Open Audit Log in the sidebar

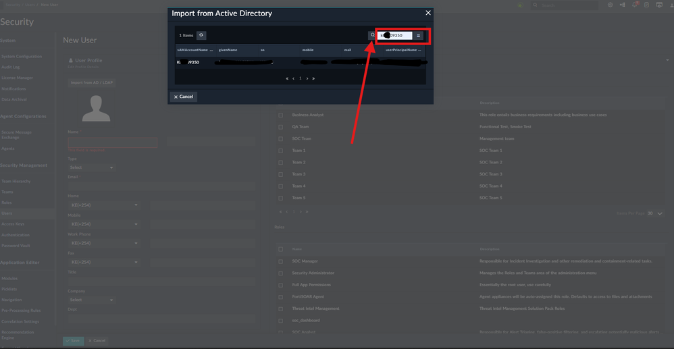click(10, 68)
